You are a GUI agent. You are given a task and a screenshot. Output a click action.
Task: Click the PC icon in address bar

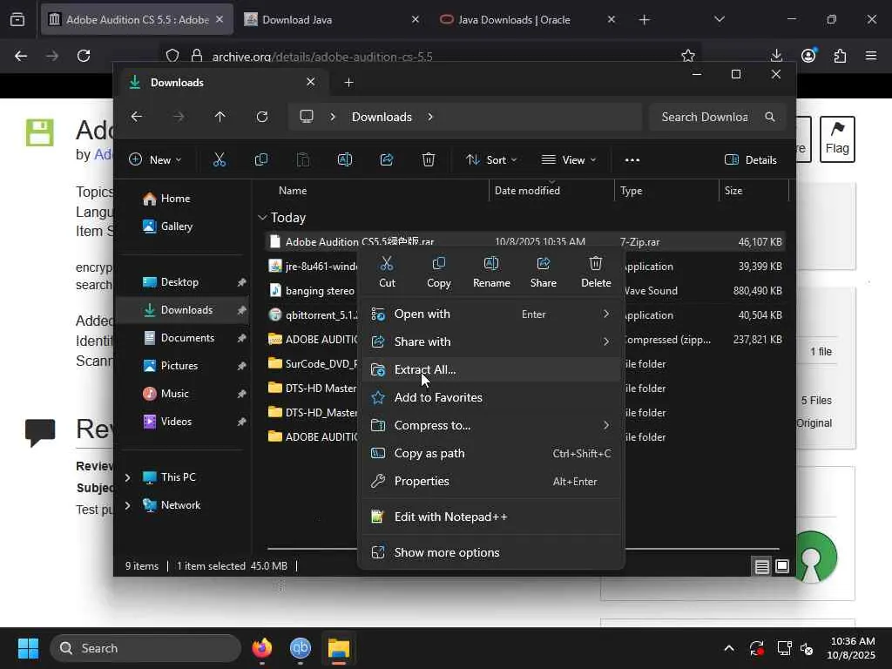pos(307,117)
